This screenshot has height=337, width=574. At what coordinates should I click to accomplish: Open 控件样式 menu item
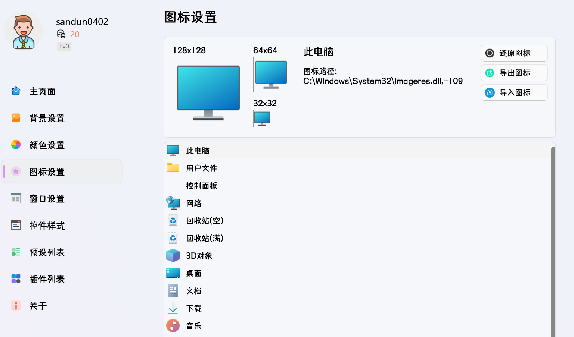62,225
